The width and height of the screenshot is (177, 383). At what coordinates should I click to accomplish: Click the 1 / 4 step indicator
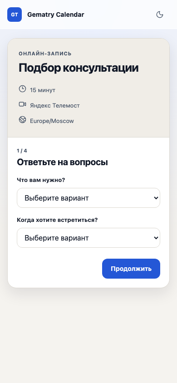22,151
